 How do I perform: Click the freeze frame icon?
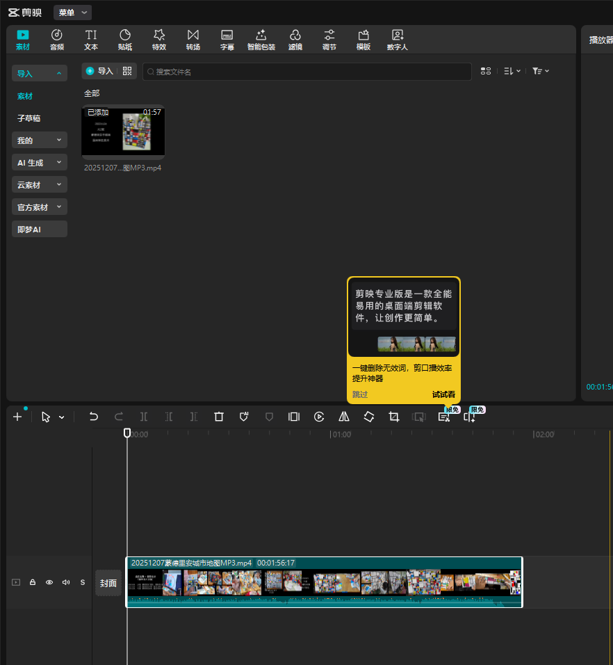coord(294,417)
